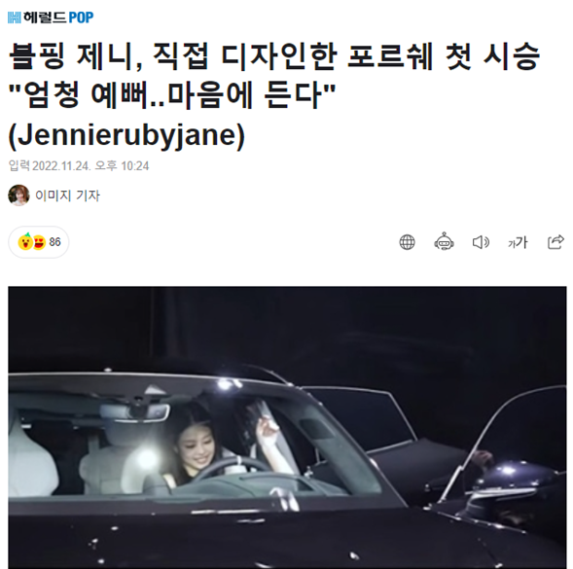Click the heart-eyes emoji reaction
The width and height of the screenshot is (573, 569).
[39, 242]
